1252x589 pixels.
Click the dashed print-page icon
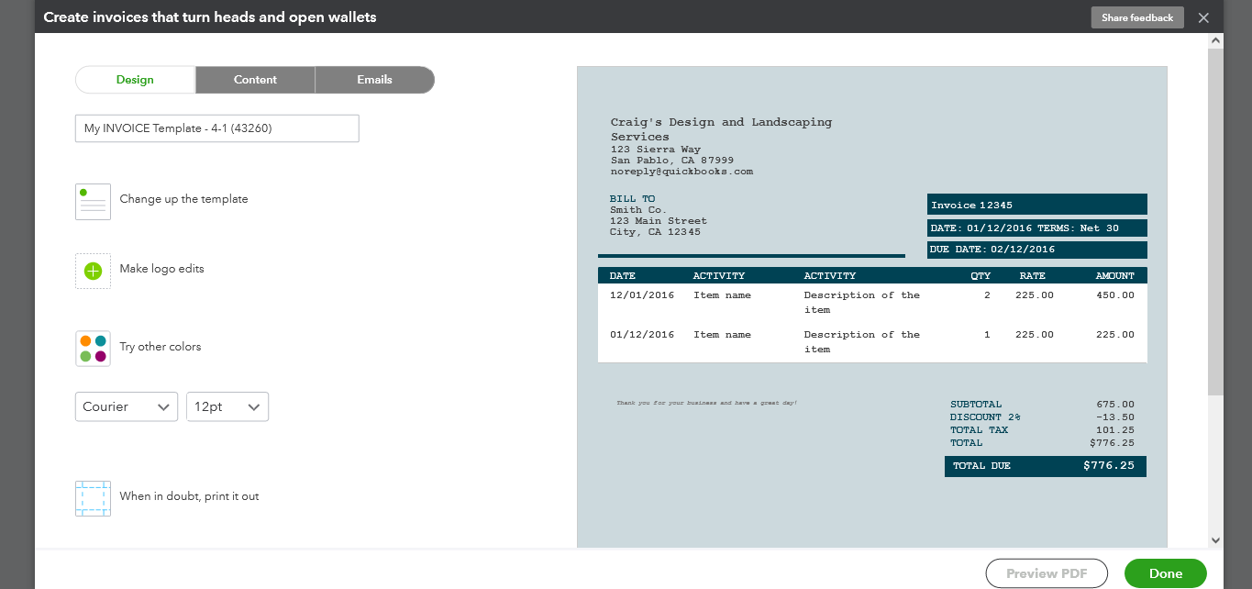(92, 498)
